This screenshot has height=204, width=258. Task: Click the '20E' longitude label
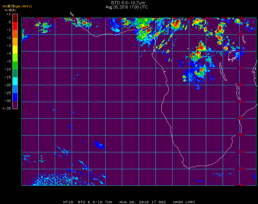191,18
